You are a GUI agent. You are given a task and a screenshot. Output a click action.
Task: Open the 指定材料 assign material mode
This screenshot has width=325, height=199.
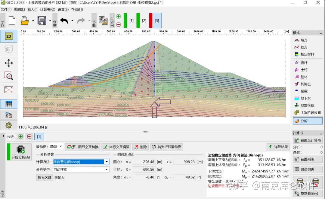[x=308, y=55]
